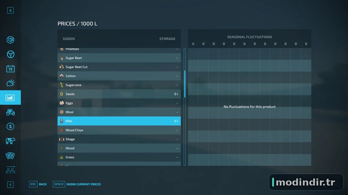Click the Wood tree icon
This screenshot has height=195, width=348.
(x=62, y=148)
